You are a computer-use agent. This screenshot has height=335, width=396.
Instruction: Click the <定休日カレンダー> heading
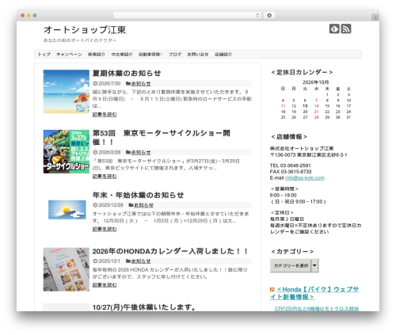(x=302, y=72)
